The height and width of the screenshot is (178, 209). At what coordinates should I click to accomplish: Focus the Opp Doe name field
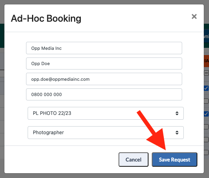point(104,63)
